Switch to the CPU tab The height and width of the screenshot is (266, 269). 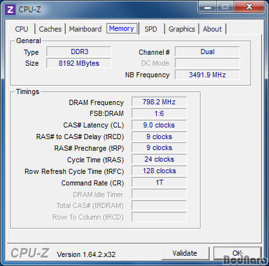[x=22, y=29]
